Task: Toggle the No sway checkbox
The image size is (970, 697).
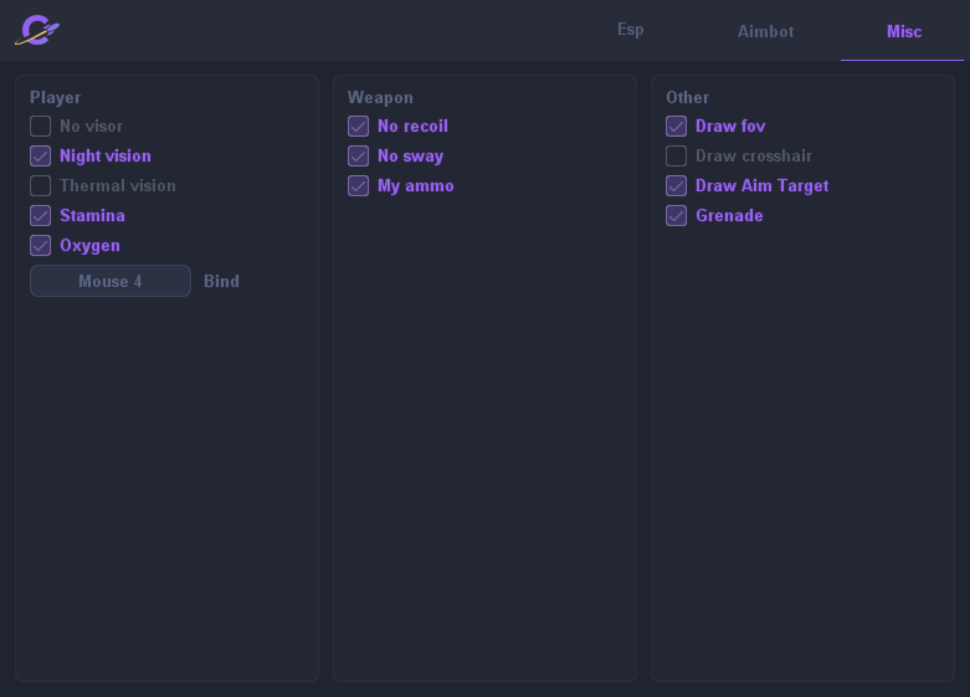Action: tap(358, 156)
